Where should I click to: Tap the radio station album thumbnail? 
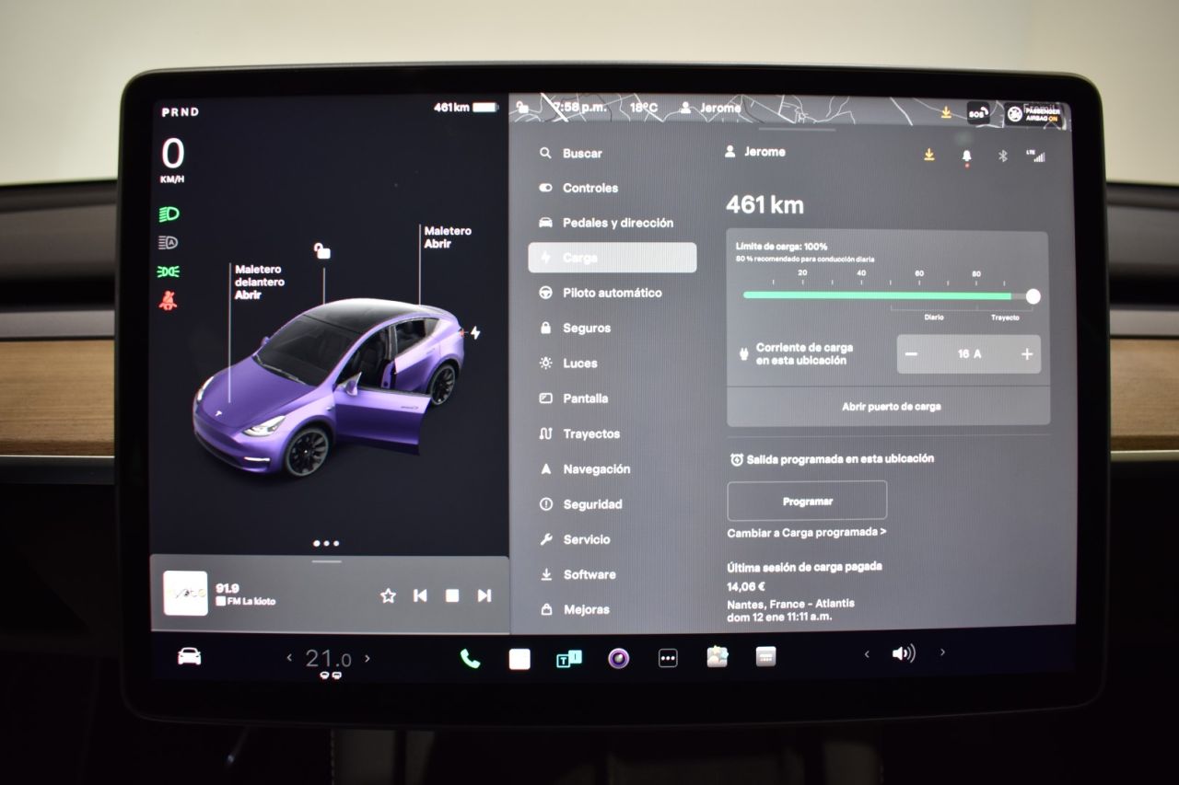185,594
